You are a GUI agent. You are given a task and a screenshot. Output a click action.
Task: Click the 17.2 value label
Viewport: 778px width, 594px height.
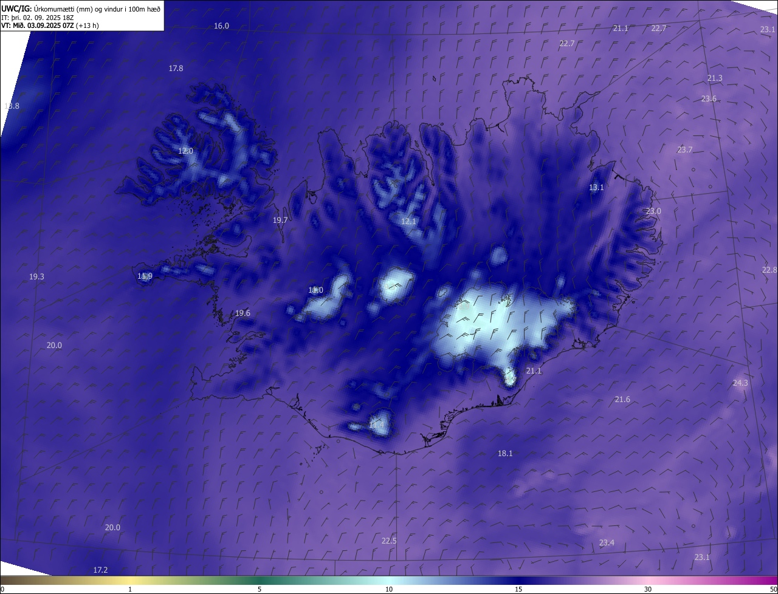(x=100, y=570)
